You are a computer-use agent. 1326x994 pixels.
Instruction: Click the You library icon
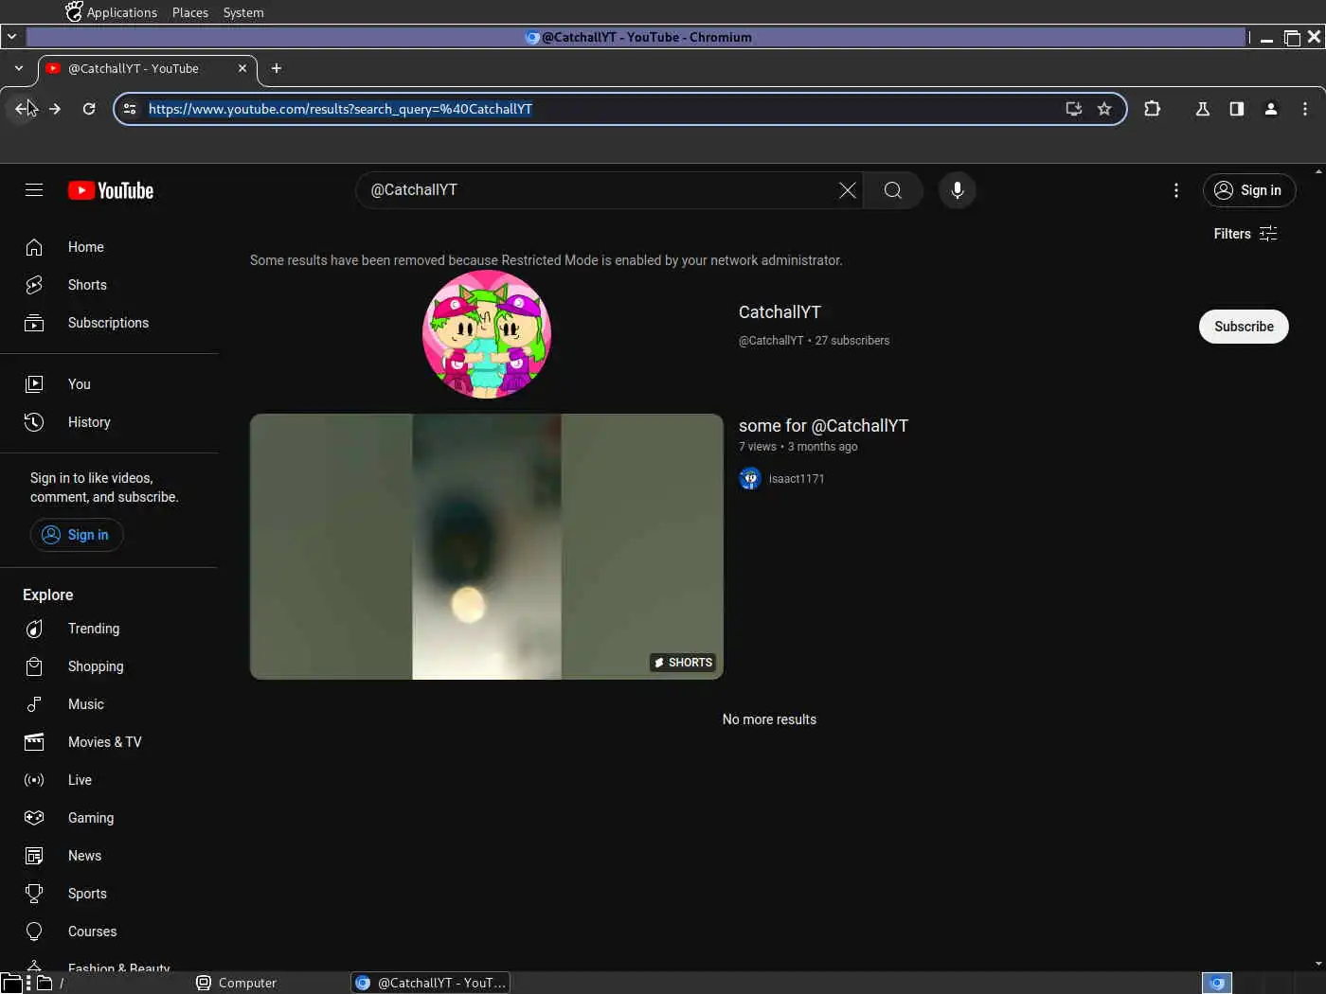34,384
